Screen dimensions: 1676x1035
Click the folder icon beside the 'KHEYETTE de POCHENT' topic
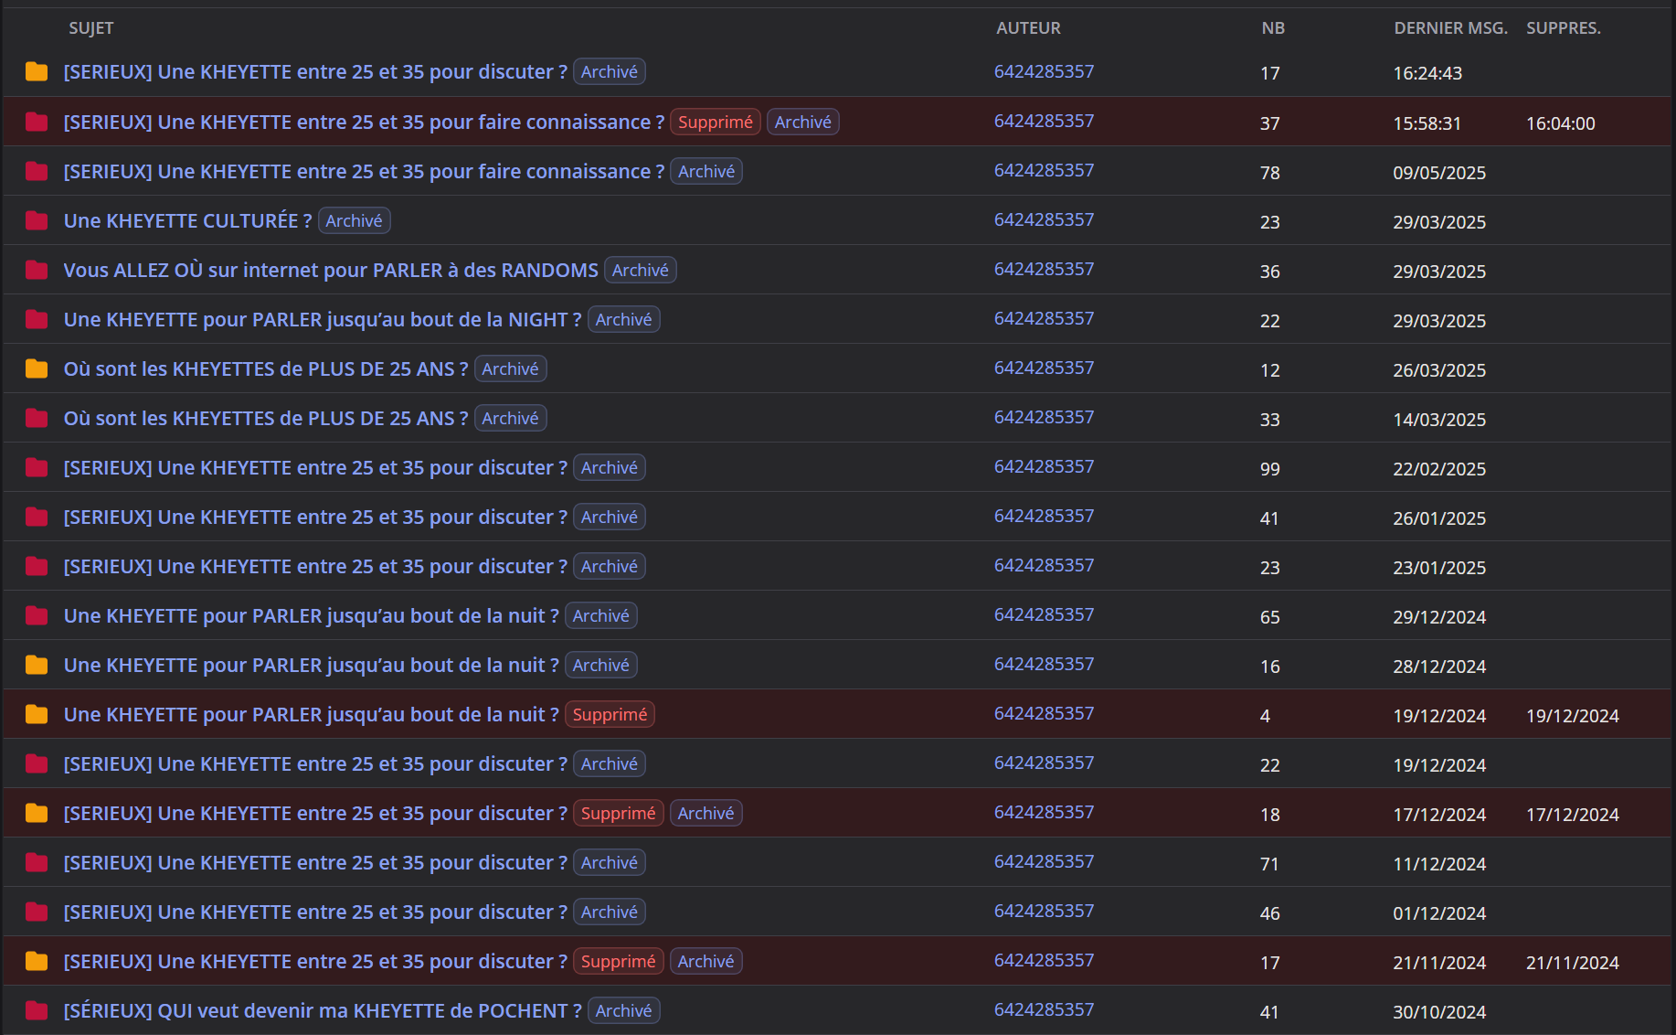(x=37, y=1010)
